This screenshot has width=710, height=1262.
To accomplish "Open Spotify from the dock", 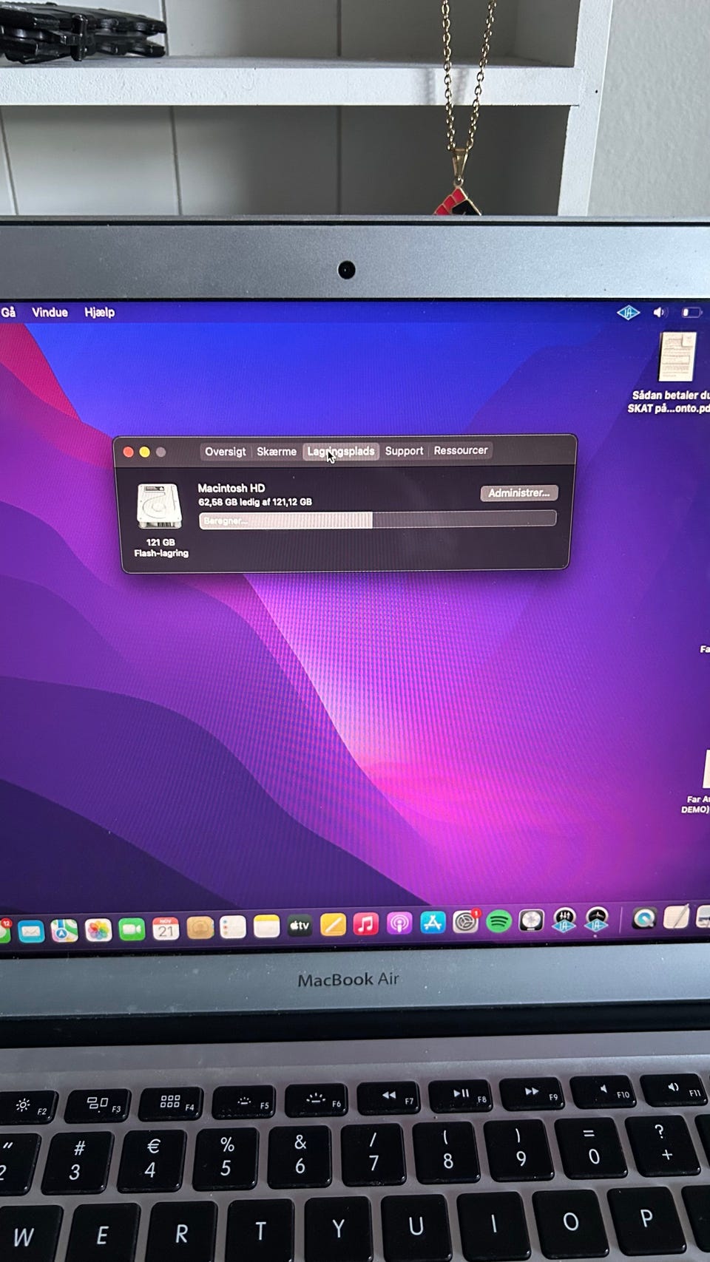I will (499, 922).
